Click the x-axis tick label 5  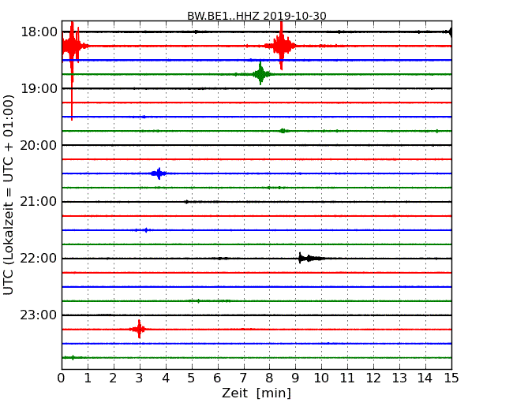pos(191,378)
